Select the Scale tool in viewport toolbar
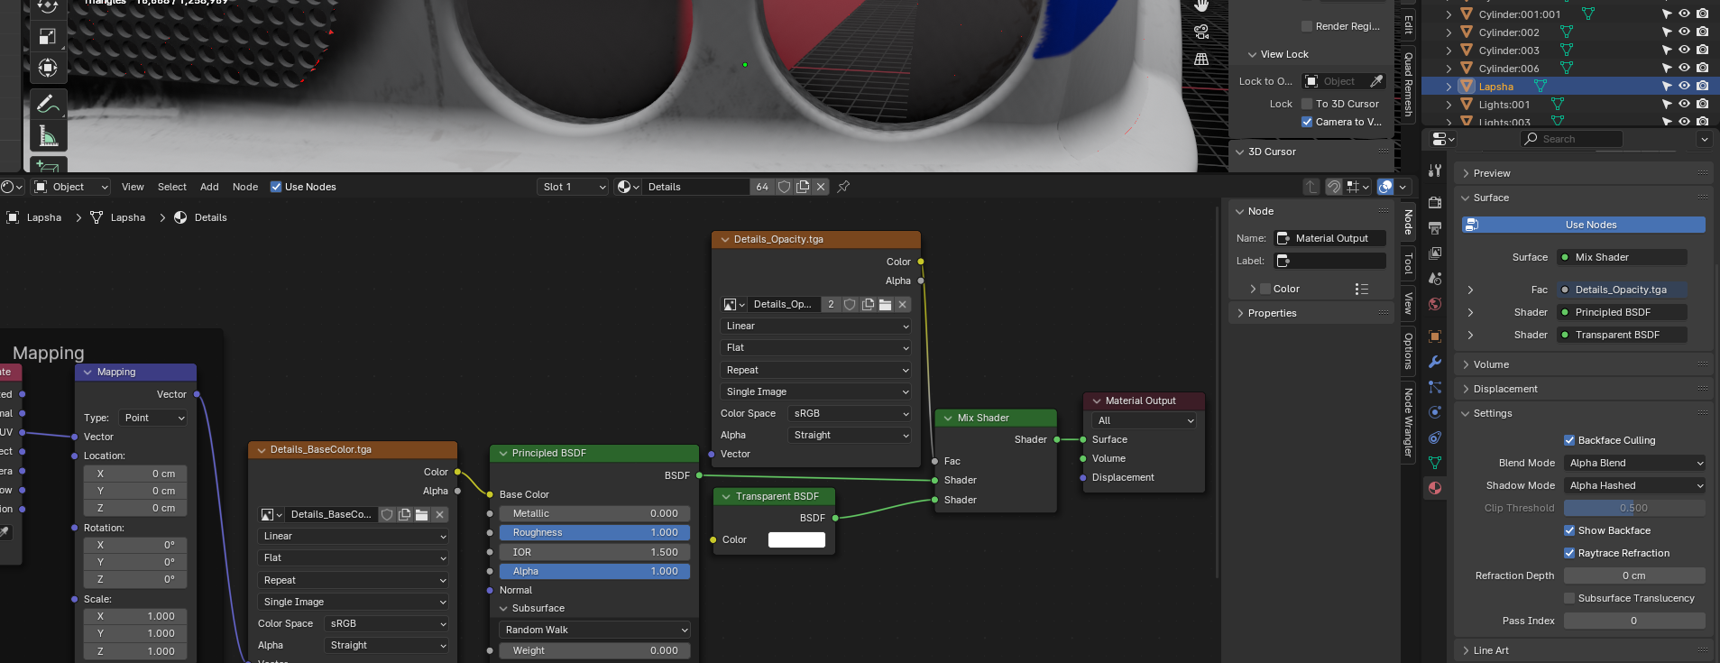The width and height of the screenshot is (1720, 663). [x=48, y=36]
